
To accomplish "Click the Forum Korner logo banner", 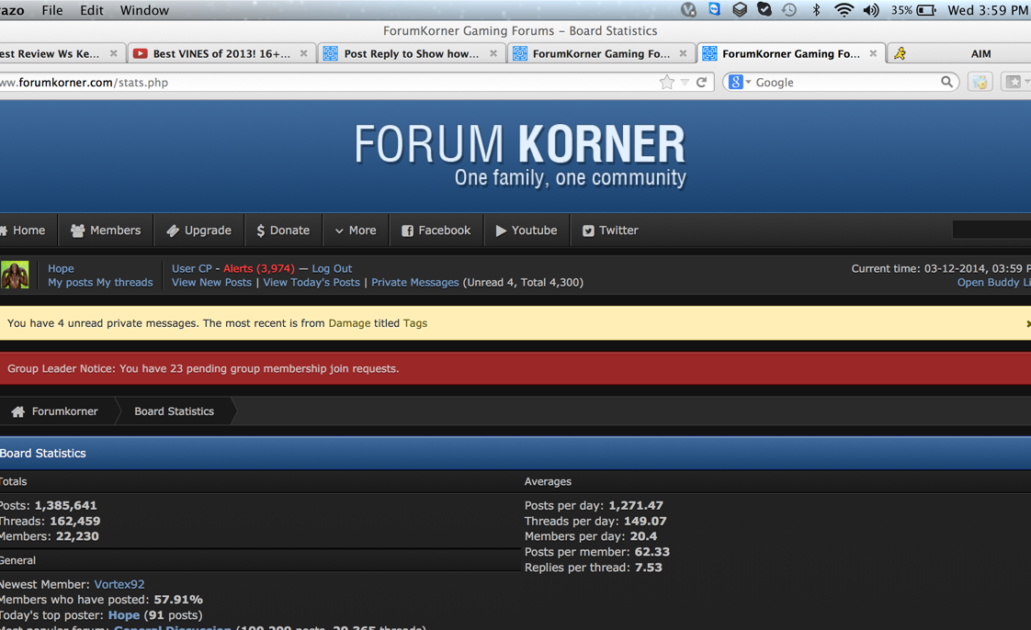I will tap(519, 156).
